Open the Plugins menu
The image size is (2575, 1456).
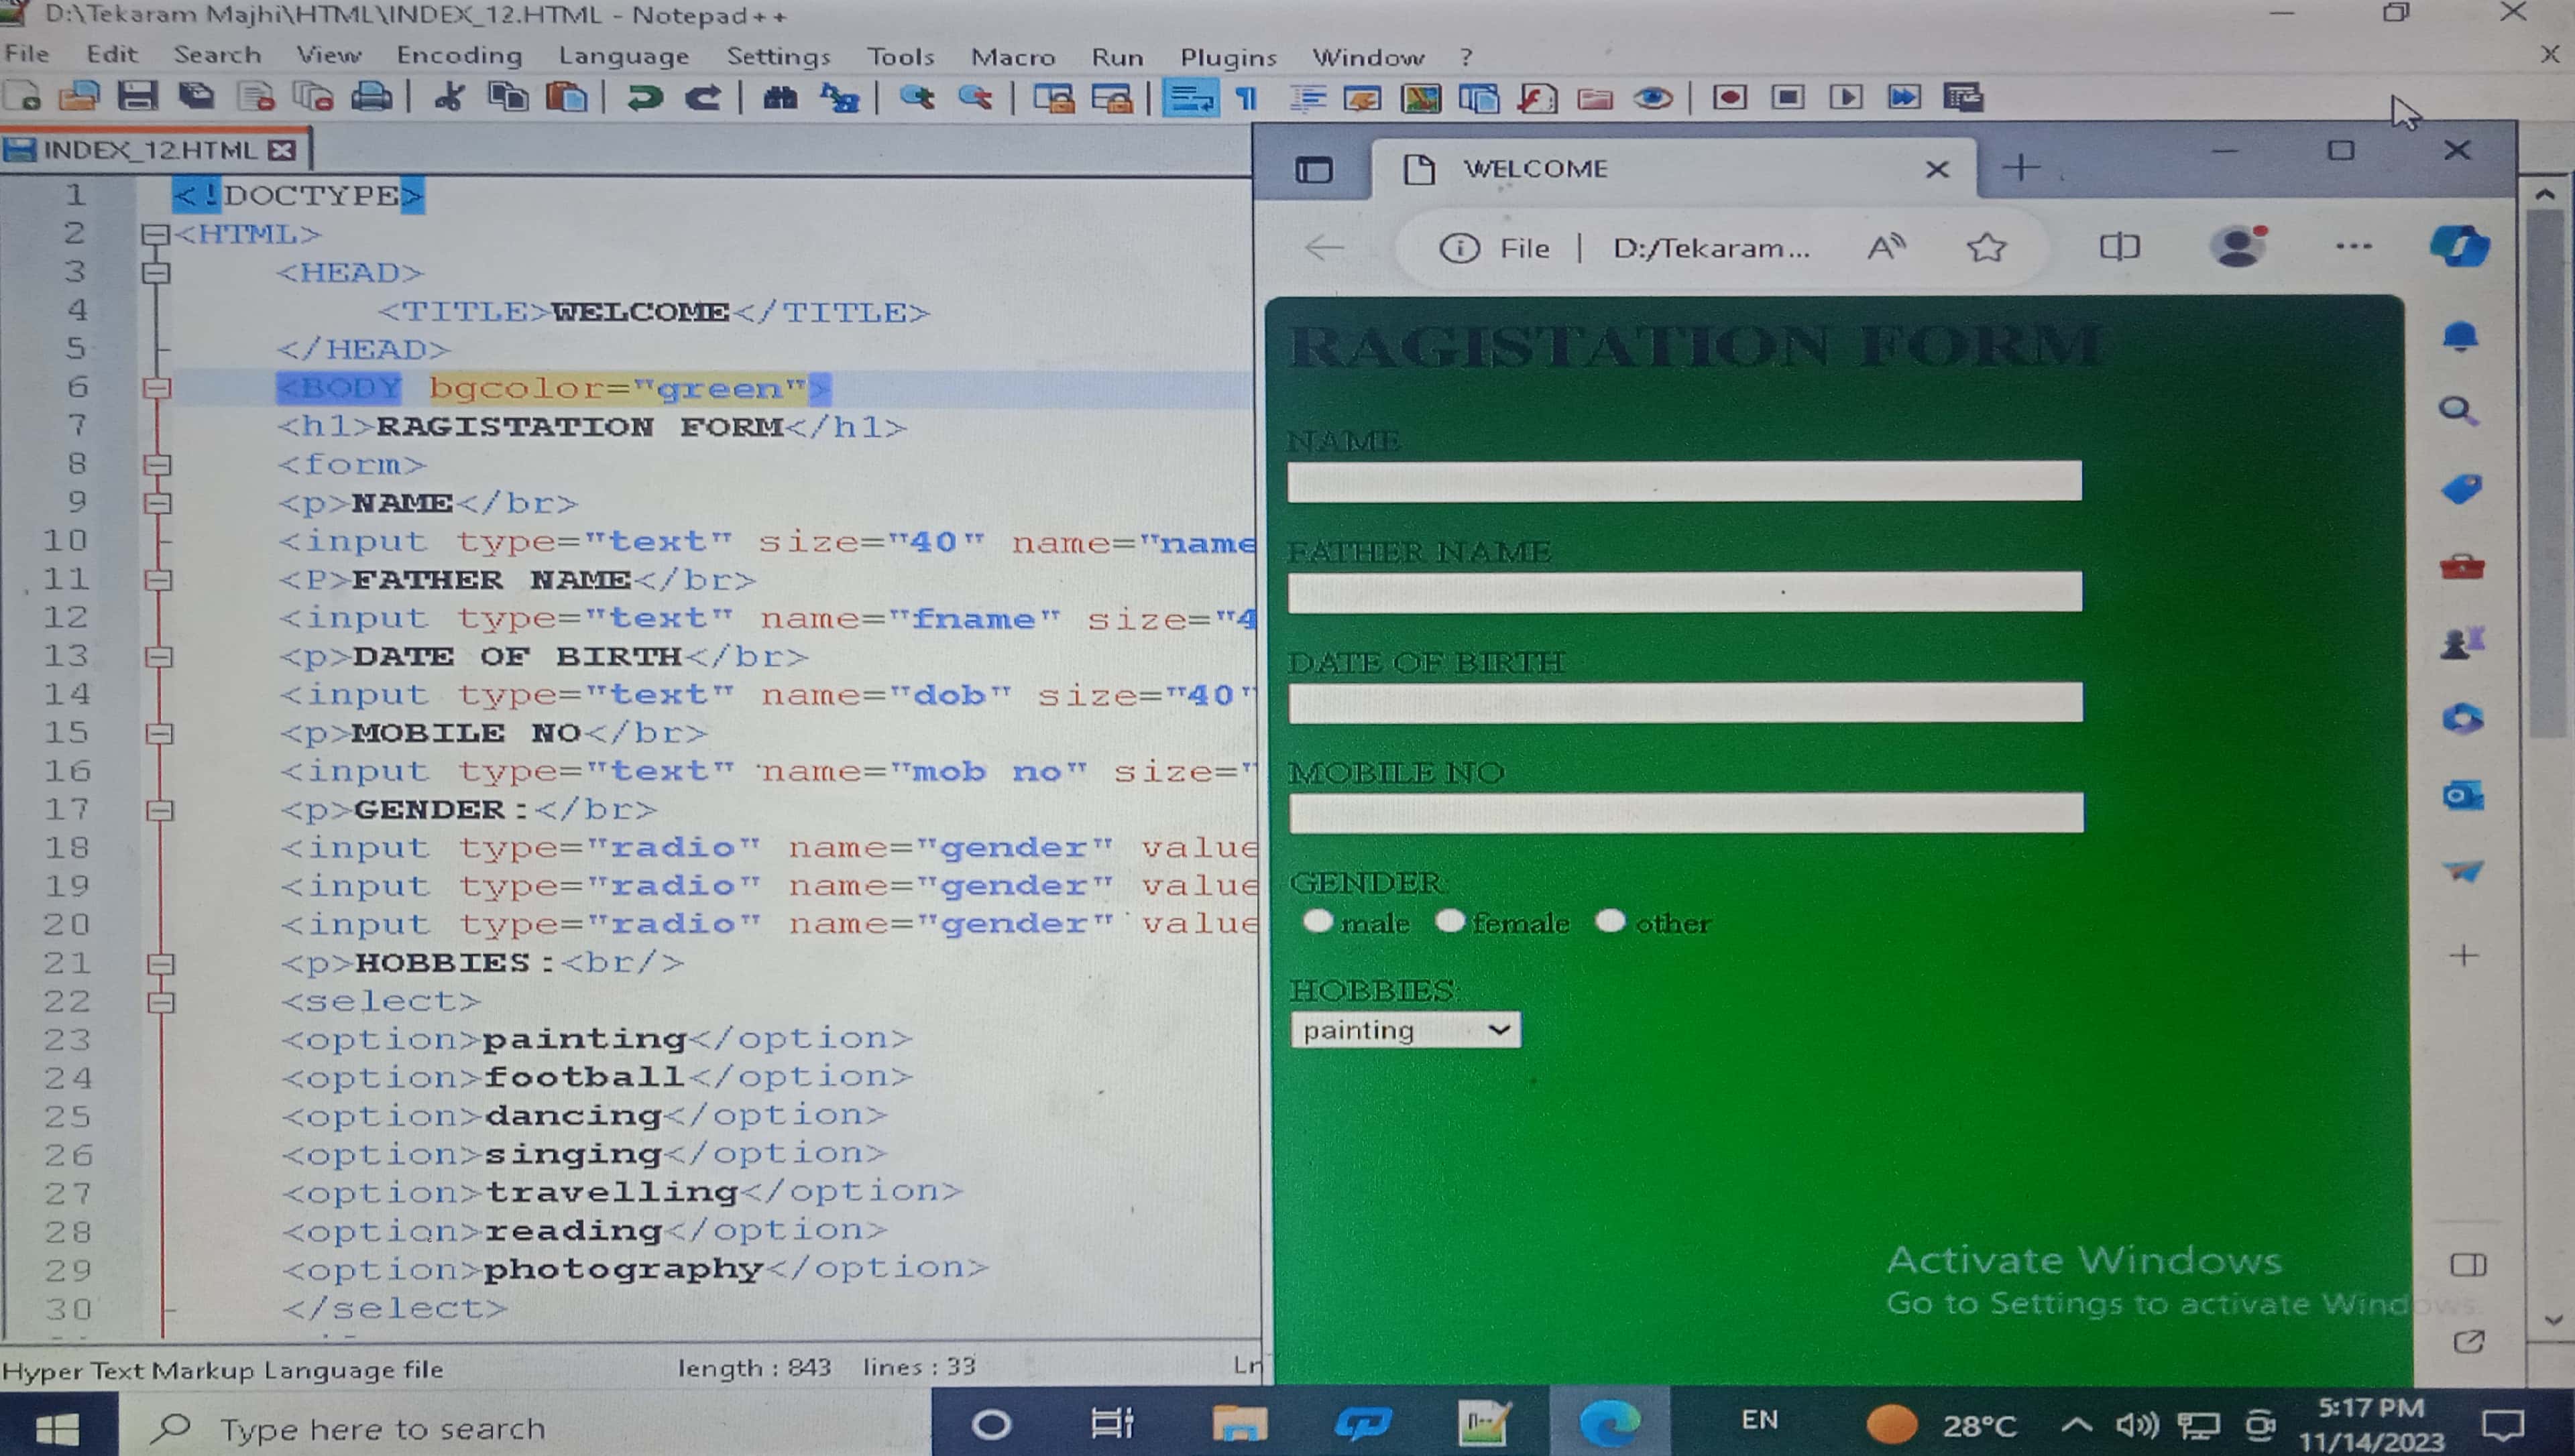tap(1228, 57)
